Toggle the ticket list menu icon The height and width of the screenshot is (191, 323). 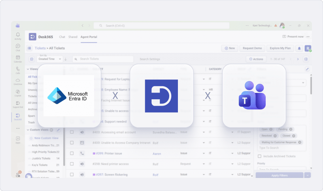tap(30, 48)
